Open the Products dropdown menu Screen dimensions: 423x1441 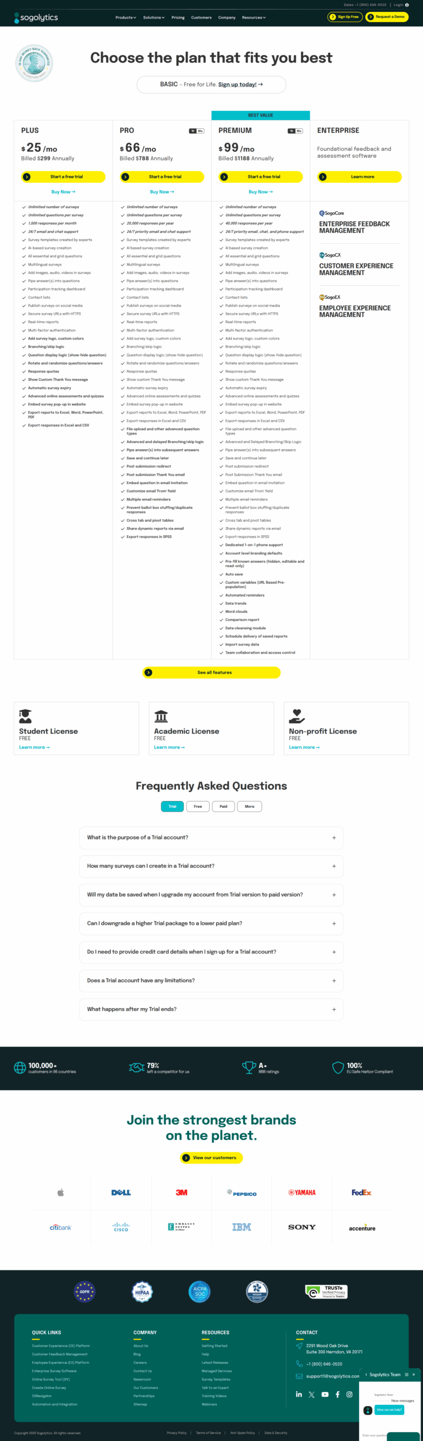point(126,17)
